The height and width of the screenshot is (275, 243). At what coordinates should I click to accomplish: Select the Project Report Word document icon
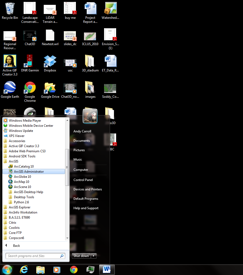[x=90, y=13]
